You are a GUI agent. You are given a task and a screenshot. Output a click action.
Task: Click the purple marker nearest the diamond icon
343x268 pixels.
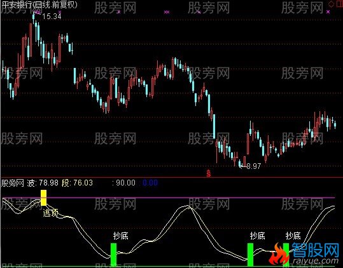[328, 12]
